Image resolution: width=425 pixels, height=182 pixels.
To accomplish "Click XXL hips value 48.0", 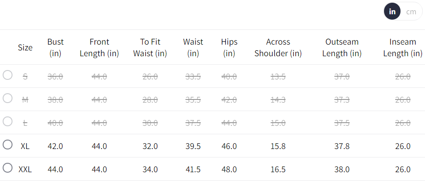I will pyautogui.click(x=229, y=170).
